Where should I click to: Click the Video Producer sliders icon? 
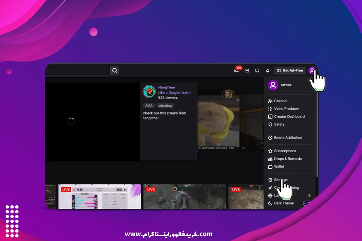pyautogui.click(x=270, y=109)
